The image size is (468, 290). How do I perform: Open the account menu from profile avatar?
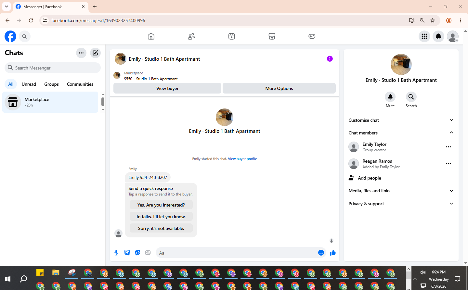coord(453,36)
